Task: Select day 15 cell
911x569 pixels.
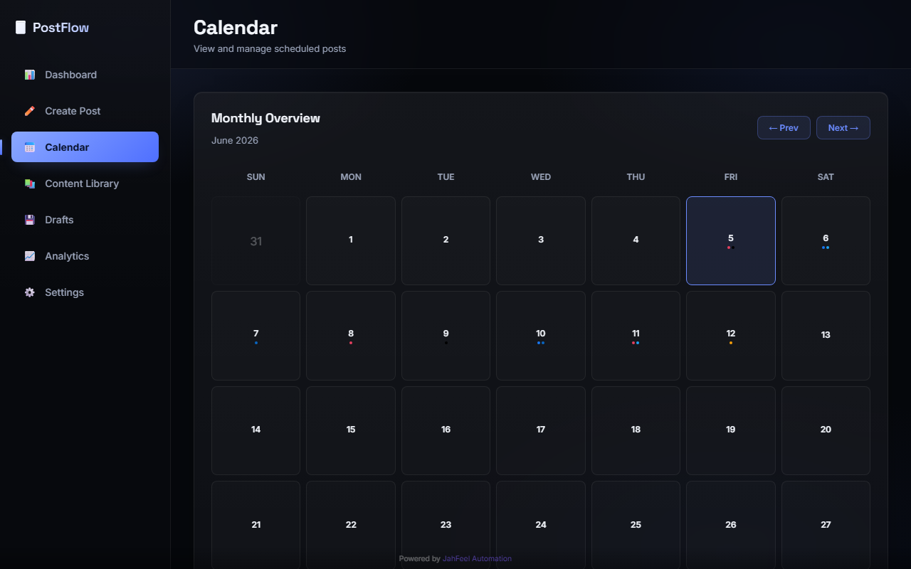Action: [351, 430]
